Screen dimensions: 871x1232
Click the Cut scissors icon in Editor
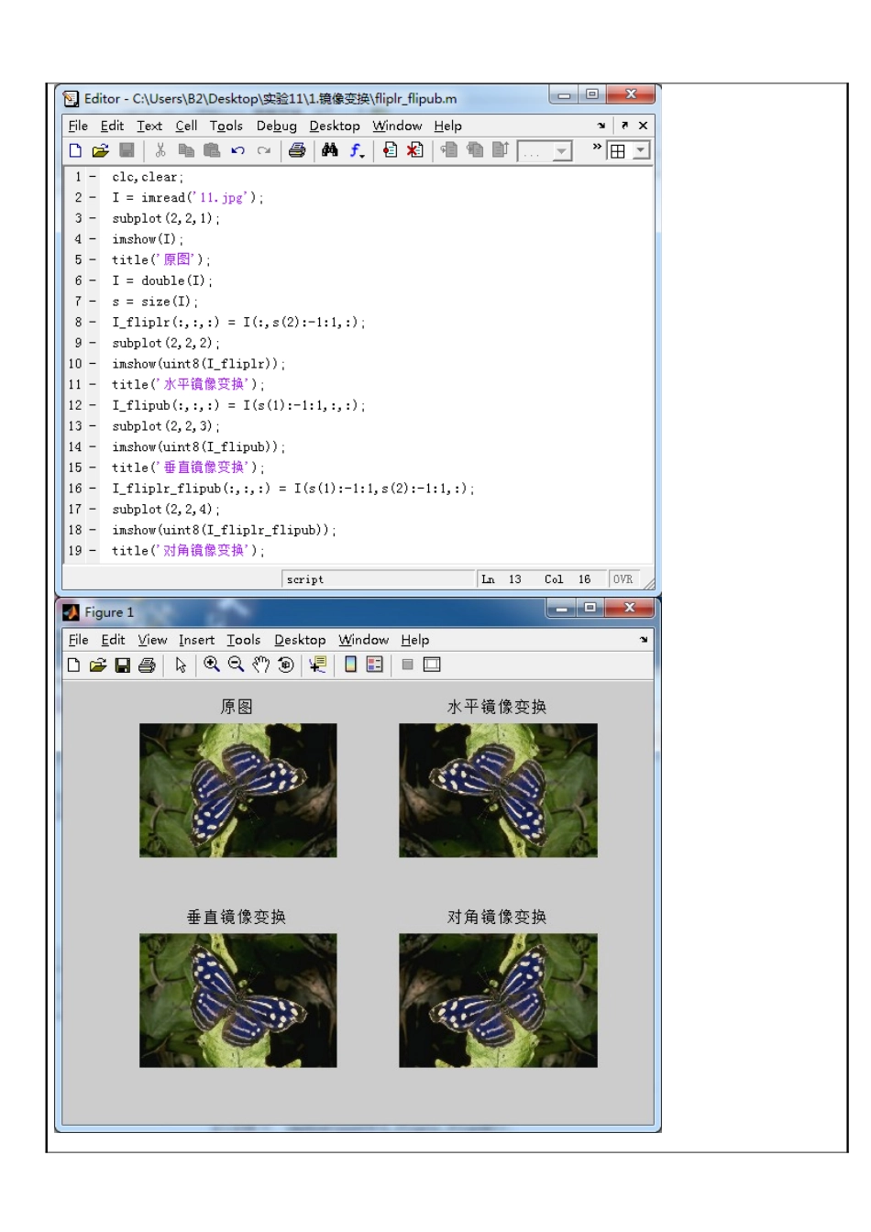click(160, 150)
